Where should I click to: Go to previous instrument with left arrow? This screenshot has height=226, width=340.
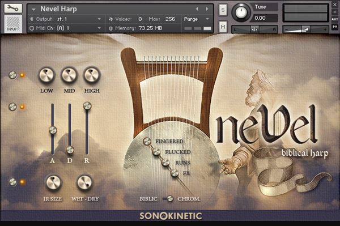click(197, 9)
